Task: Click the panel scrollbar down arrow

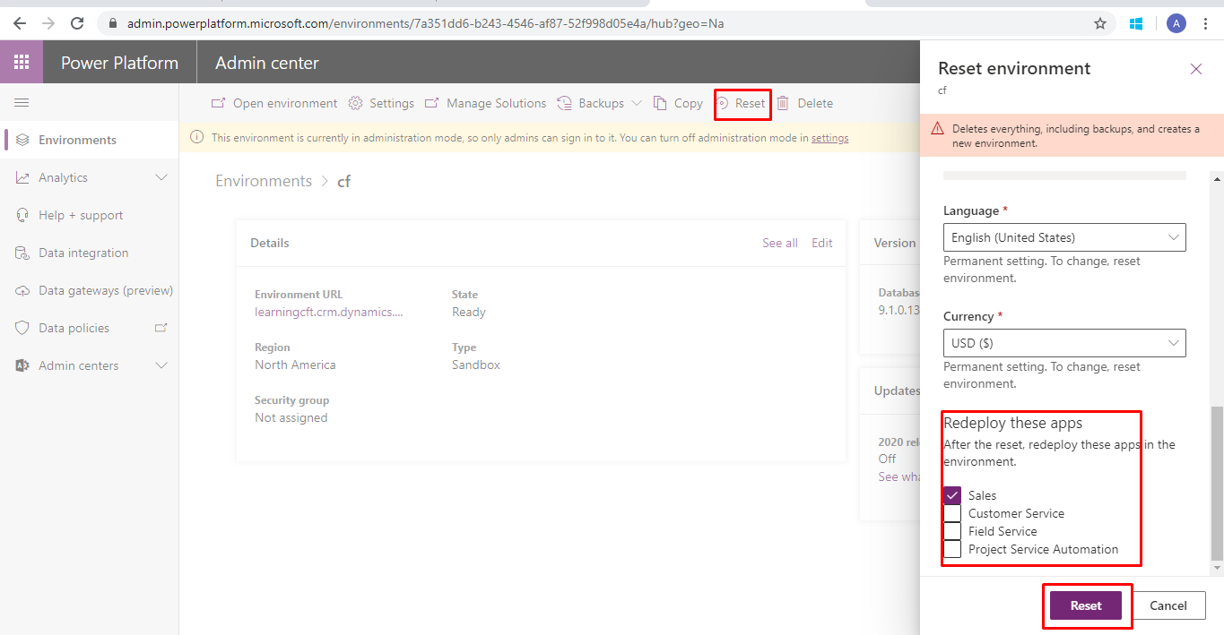Action: click(1217, 568)
